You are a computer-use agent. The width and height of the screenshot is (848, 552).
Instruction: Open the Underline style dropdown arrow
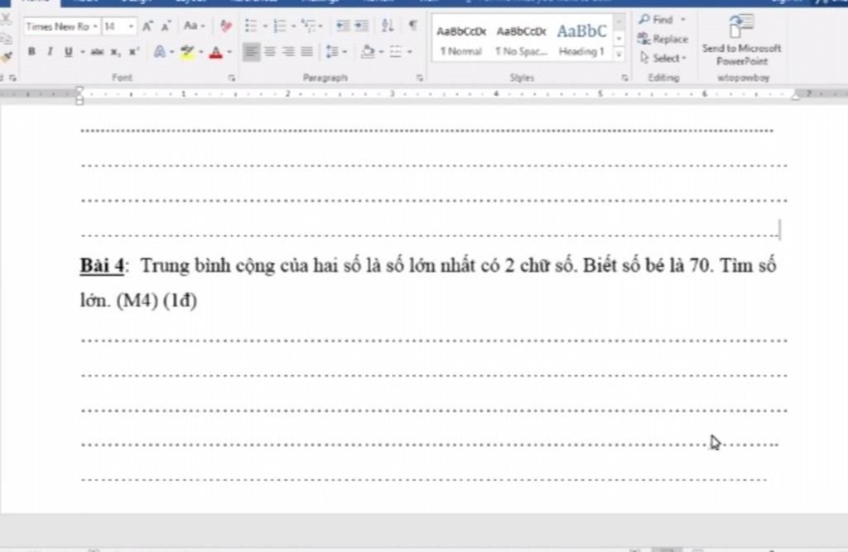point(83,52)
